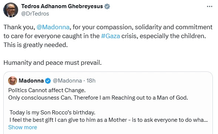Expand quoted tweet with Show more
The width and height of the screenshot is (218, 134).
pyautogui.click(x=23, y=127)
